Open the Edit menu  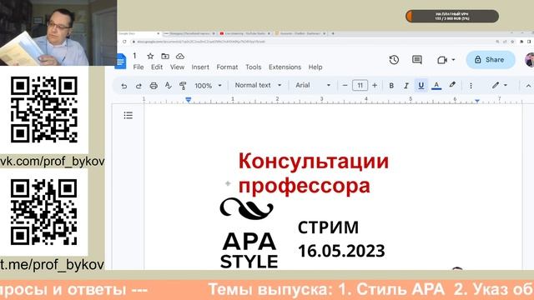(157, 67)
